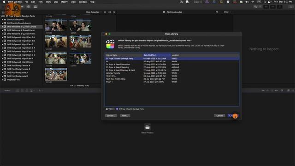Sort by the Date Modified column header

(x=157, y=55)
